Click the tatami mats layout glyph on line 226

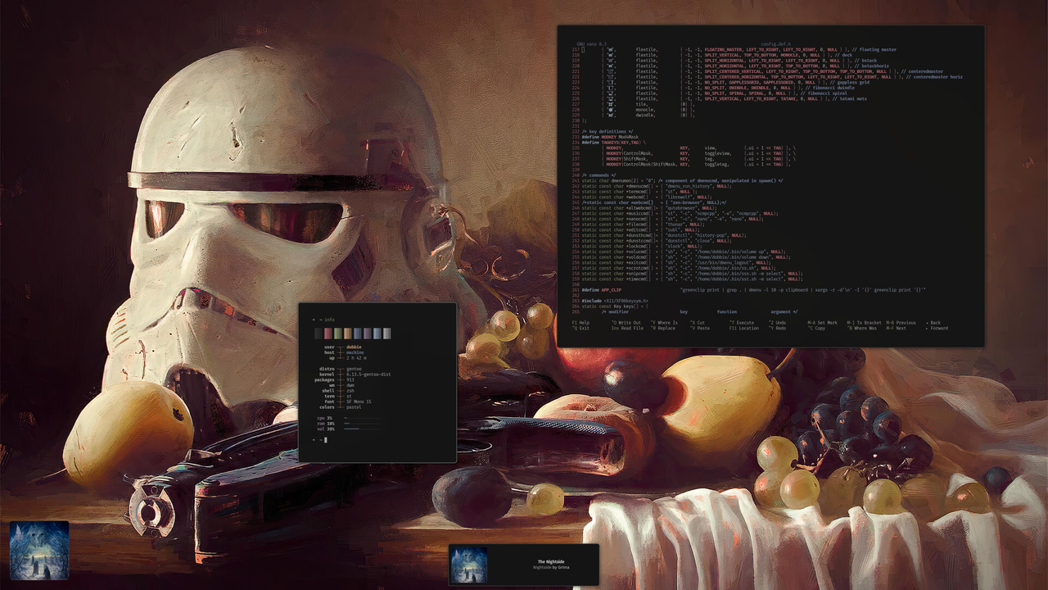click(x=611, y=98)
